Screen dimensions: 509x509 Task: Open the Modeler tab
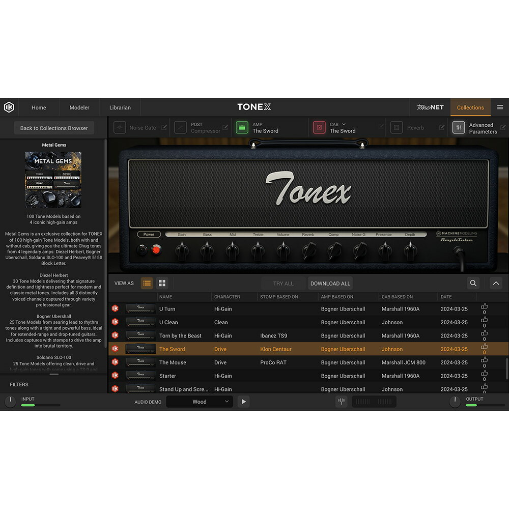click(79, 107)
